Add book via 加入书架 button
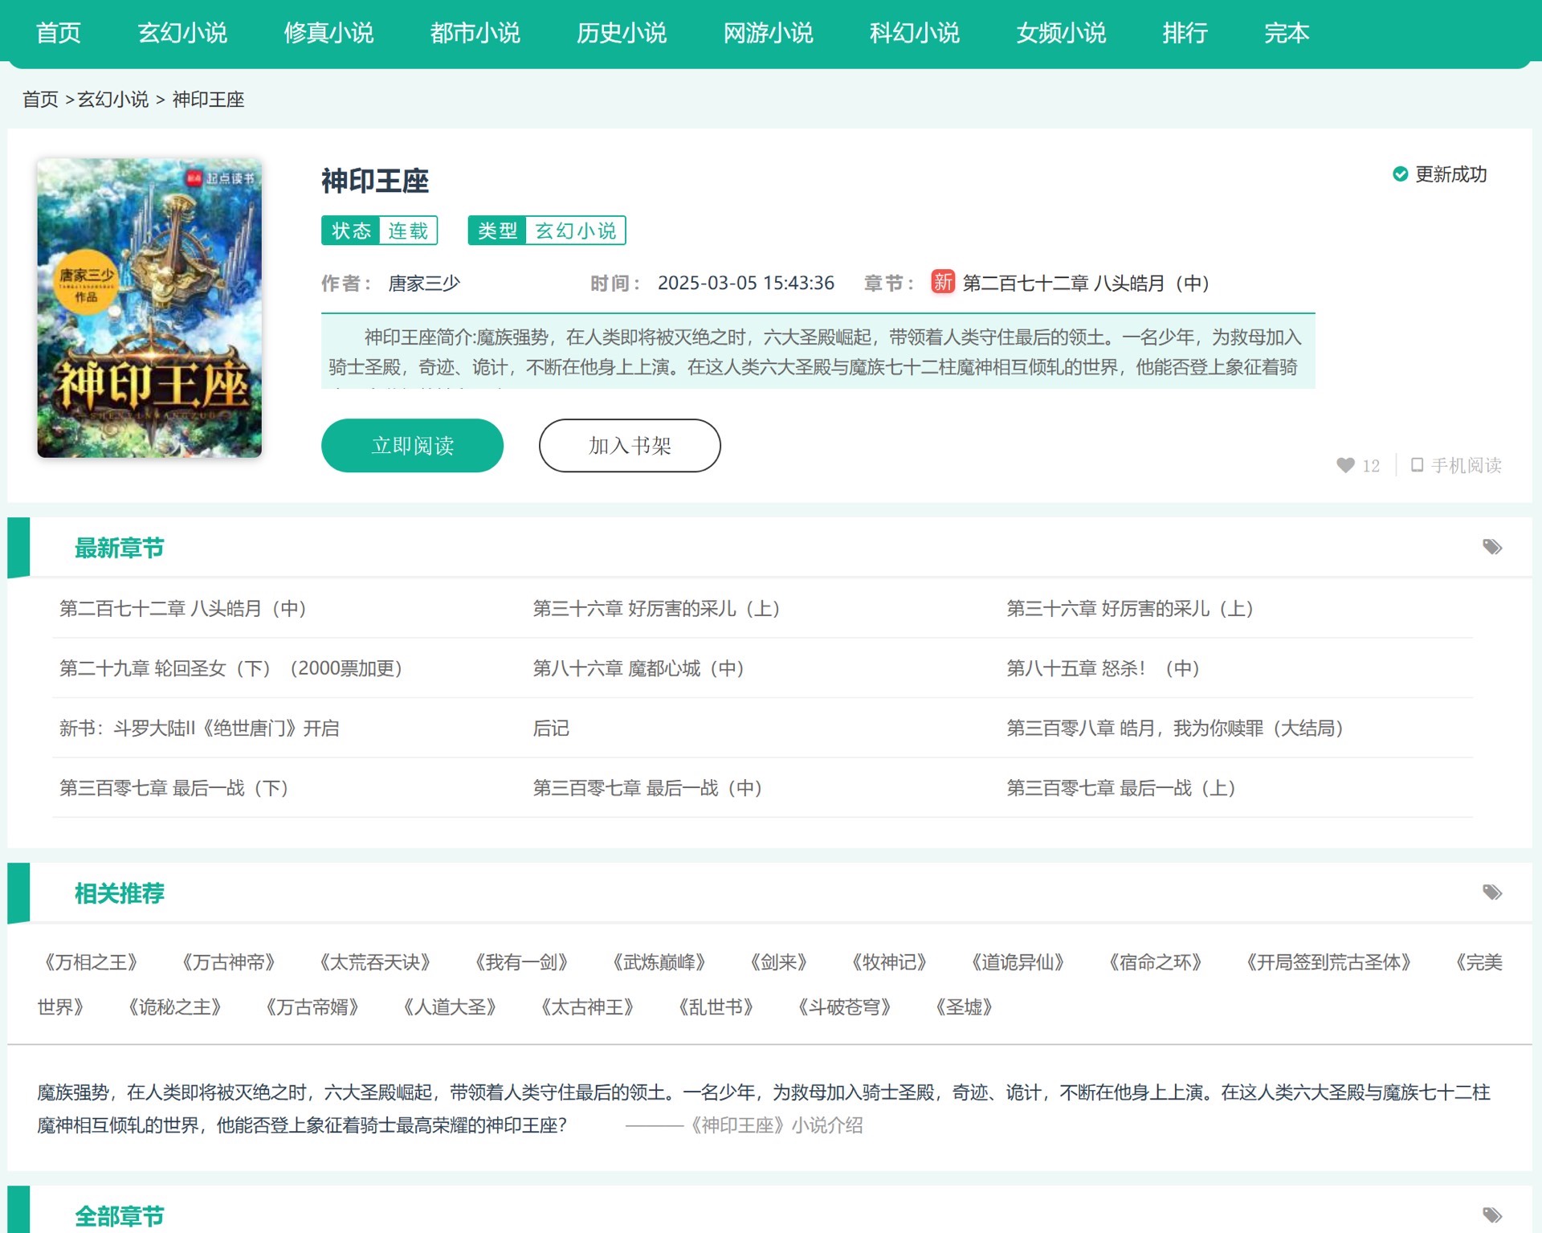 click(629, 445)
